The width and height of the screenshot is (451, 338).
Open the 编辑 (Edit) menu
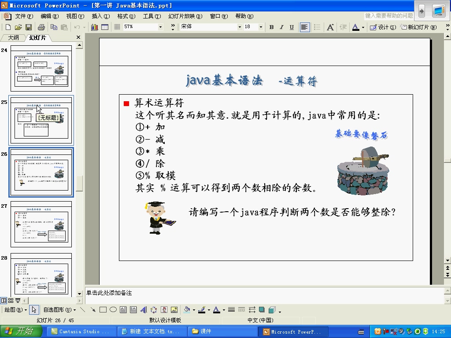pyautogui.click(x=49, y=16)
